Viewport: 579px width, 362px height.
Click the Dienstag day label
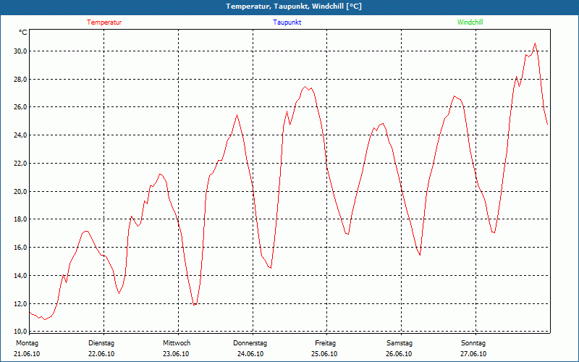point(101,343)
